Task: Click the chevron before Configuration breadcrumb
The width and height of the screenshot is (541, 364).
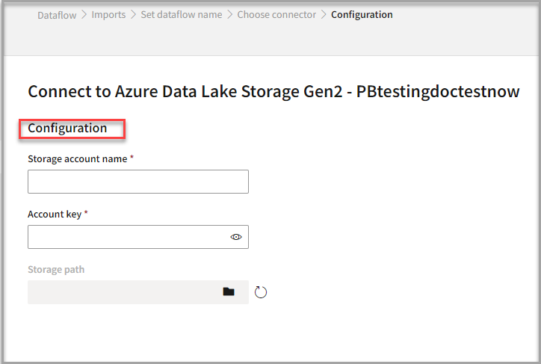Action: [x=324, y=15]
